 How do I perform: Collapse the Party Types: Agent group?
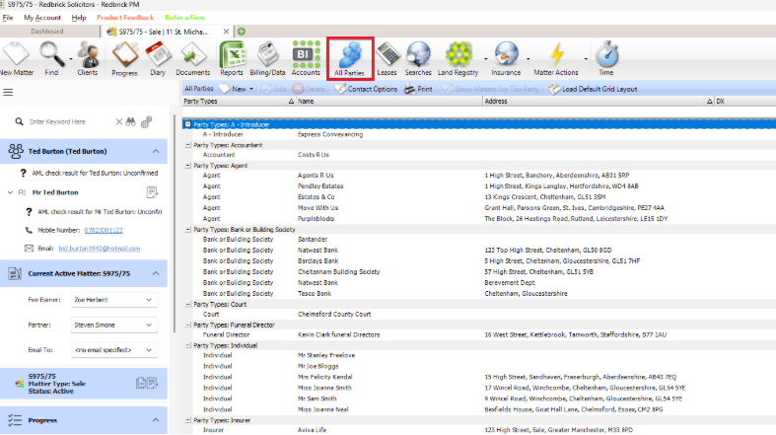(188, 166)
